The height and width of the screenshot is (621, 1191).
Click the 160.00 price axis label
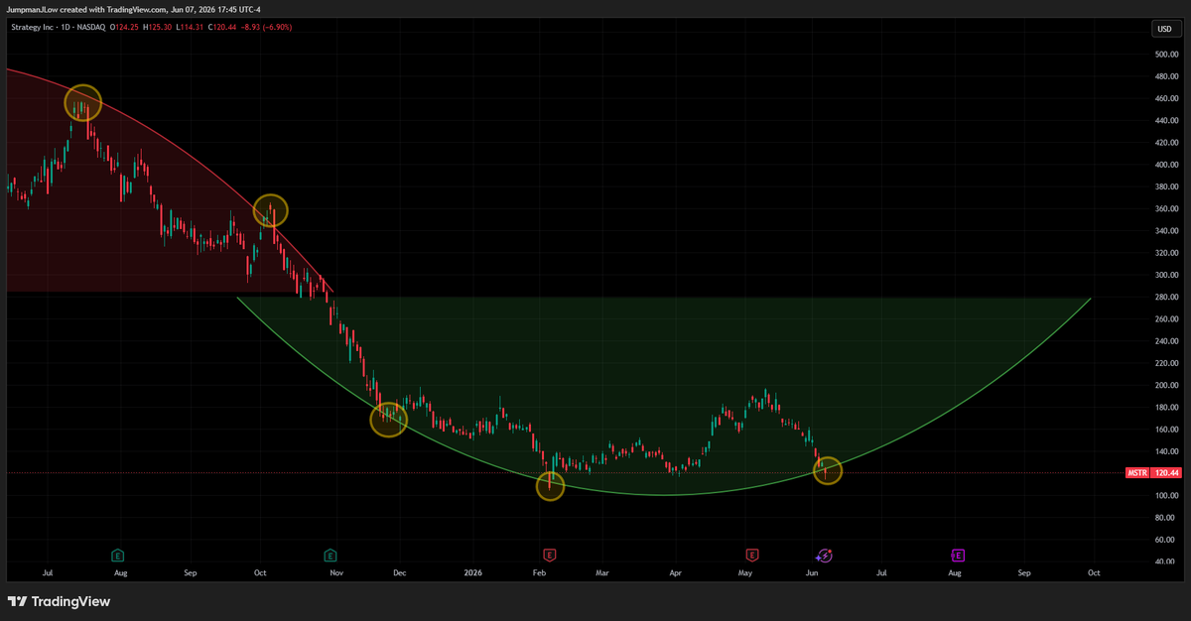1166,430
